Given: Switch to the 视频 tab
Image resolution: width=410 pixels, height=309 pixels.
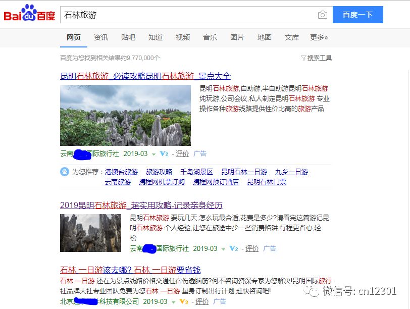Looking at the screenshot, I should coord(182,37).
